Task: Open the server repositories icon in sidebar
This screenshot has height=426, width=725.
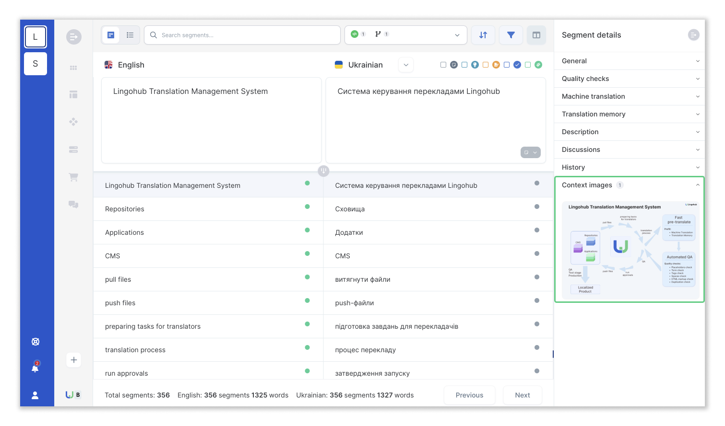Action: click(x=73, y=150)
